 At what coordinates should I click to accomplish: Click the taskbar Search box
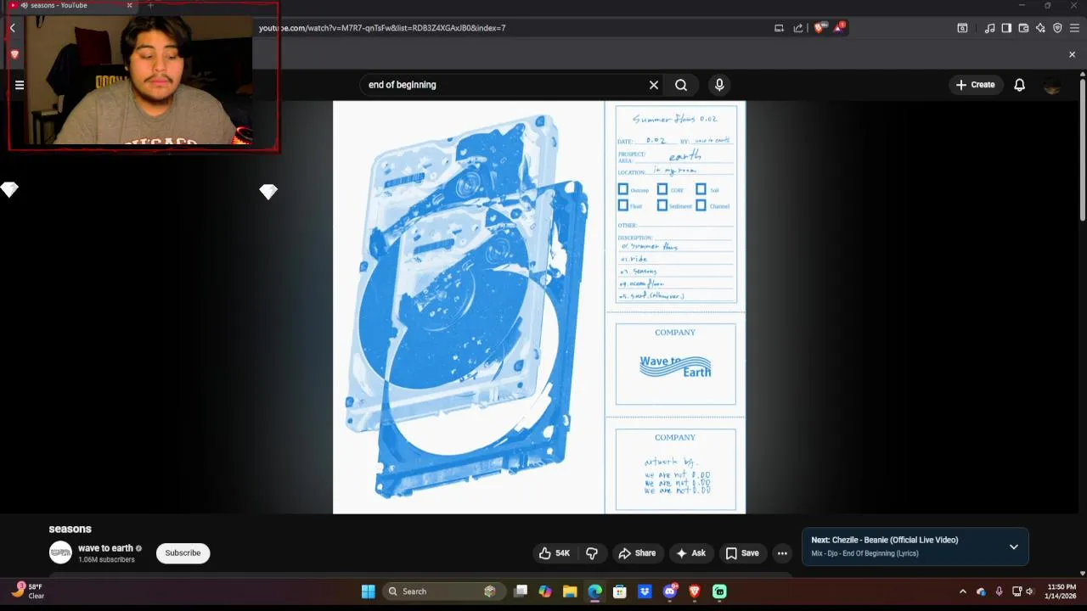coord(445,591)
